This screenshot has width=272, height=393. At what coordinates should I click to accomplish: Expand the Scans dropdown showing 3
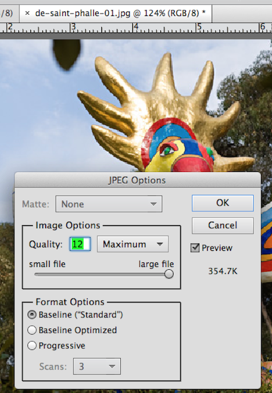click(97, 367)
